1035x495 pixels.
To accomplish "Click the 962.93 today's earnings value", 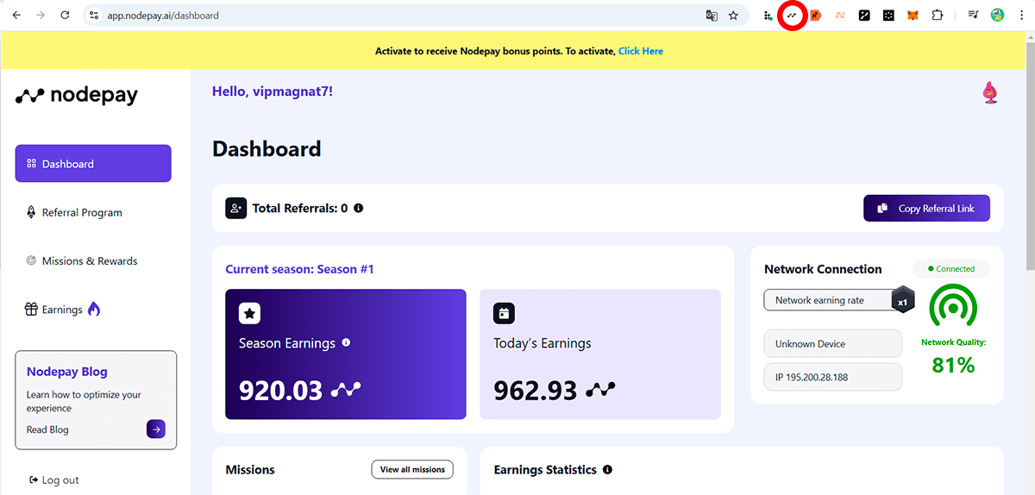I will pos(535,390).
